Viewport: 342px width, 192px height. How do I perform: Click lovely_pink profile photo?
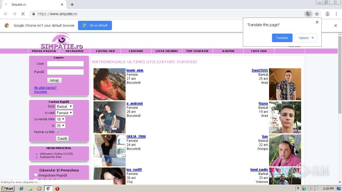click(110, 84)
